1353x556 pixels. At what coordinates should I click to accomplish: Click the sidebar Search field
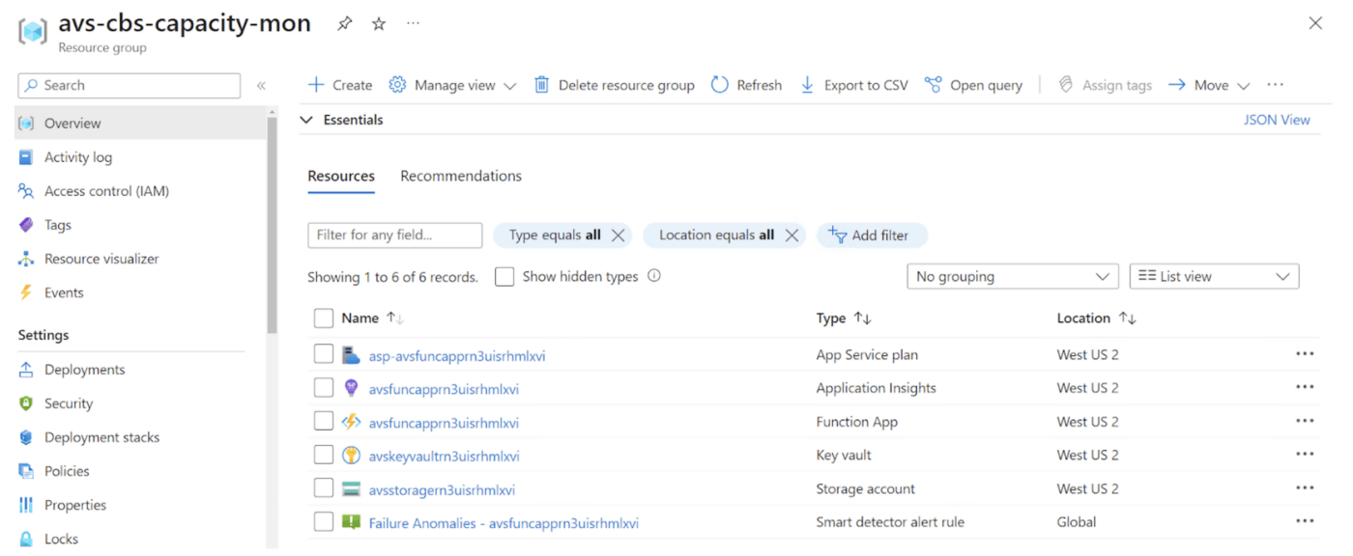point(129,85)
